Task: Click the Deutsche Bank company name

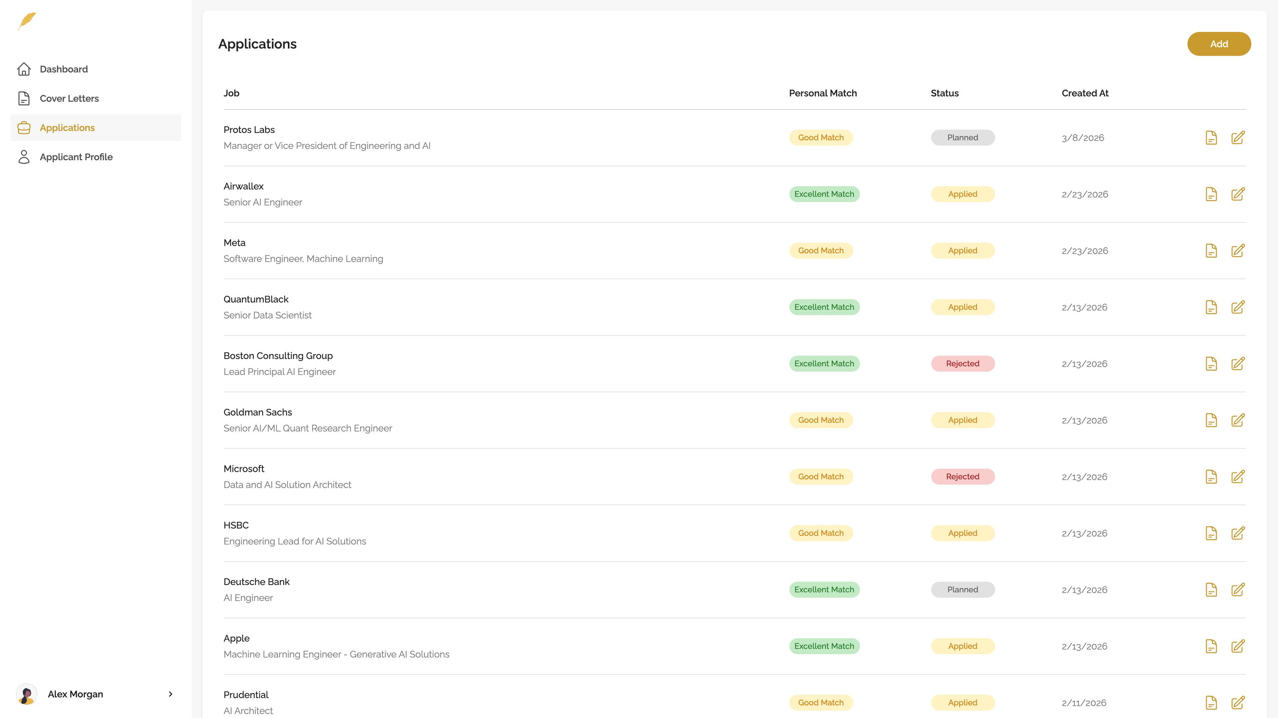Action: click(257, 582)
